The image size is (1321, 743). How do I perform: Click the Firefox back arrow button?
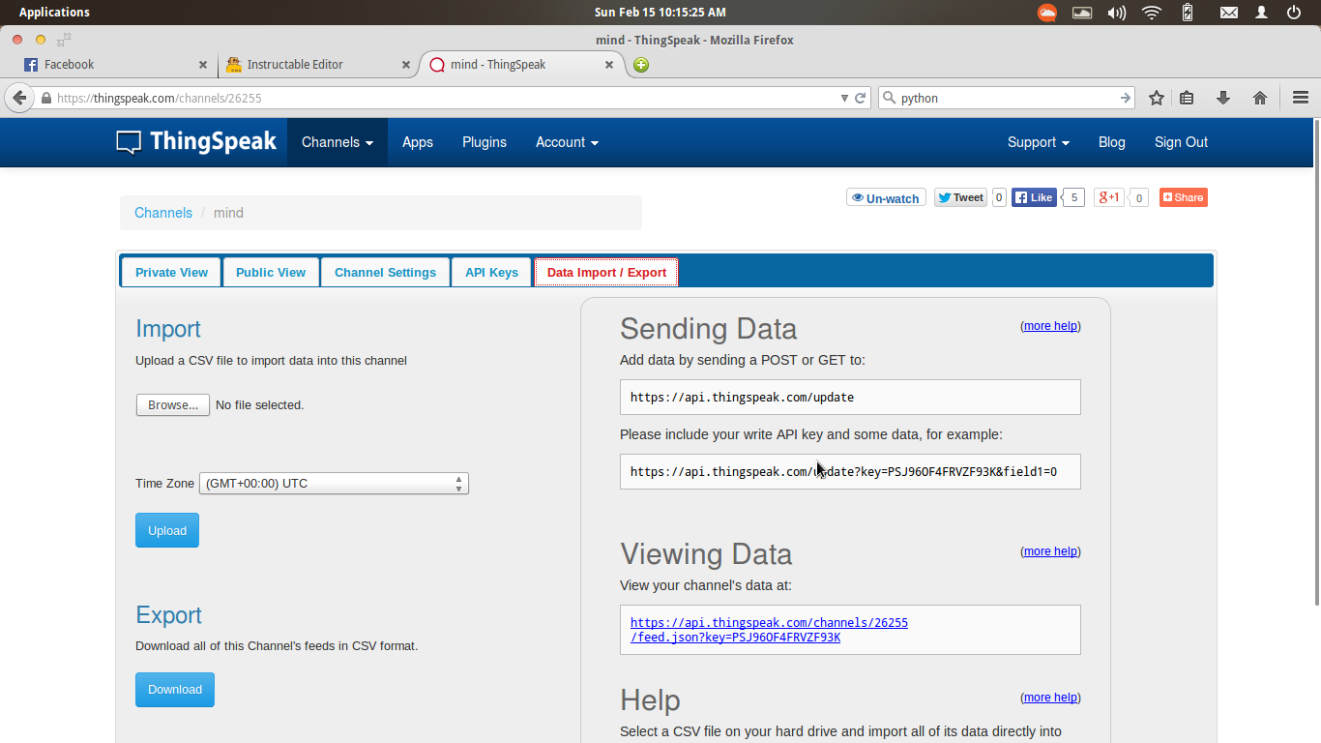pos(19,98)
